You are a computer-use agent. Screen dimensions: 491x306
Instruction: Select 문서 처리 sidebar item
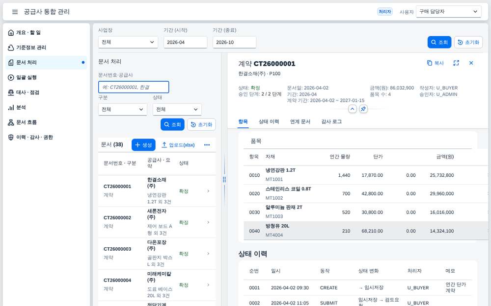coord(46,63)
